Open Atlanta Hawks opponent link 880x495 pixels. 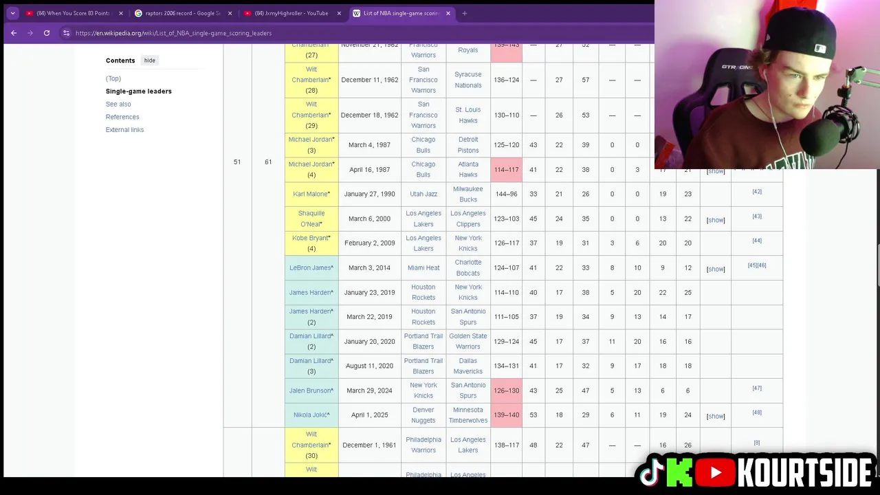[468, 169]
